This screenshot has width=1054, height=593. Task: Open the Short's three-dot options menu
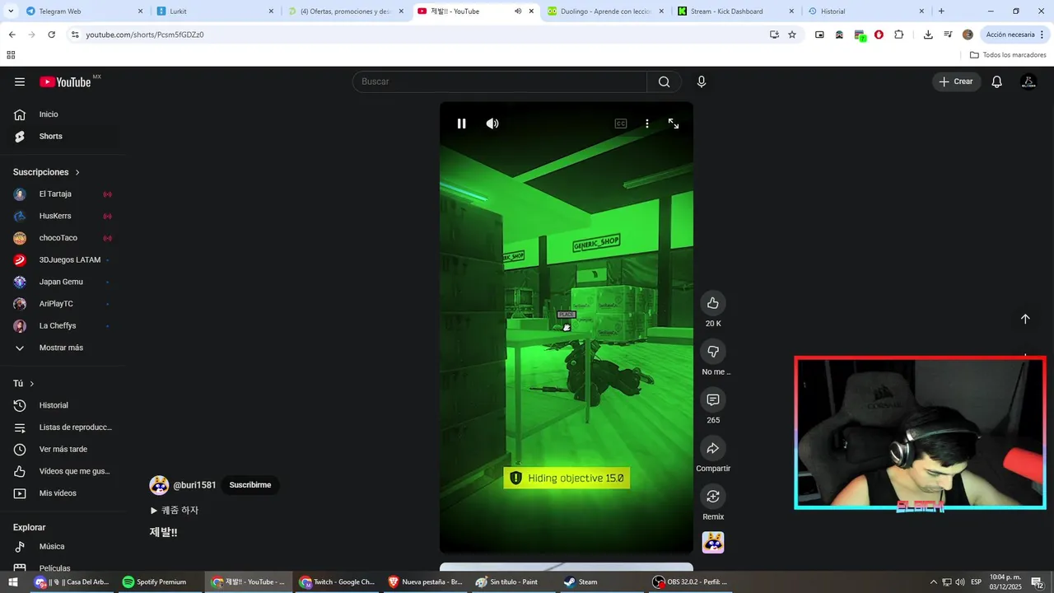click(x=647, y=124)
